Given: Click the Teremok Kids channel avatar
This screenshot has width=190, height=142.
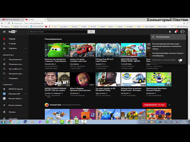Looking at the screenshot, I should click(x=47, y=105).
